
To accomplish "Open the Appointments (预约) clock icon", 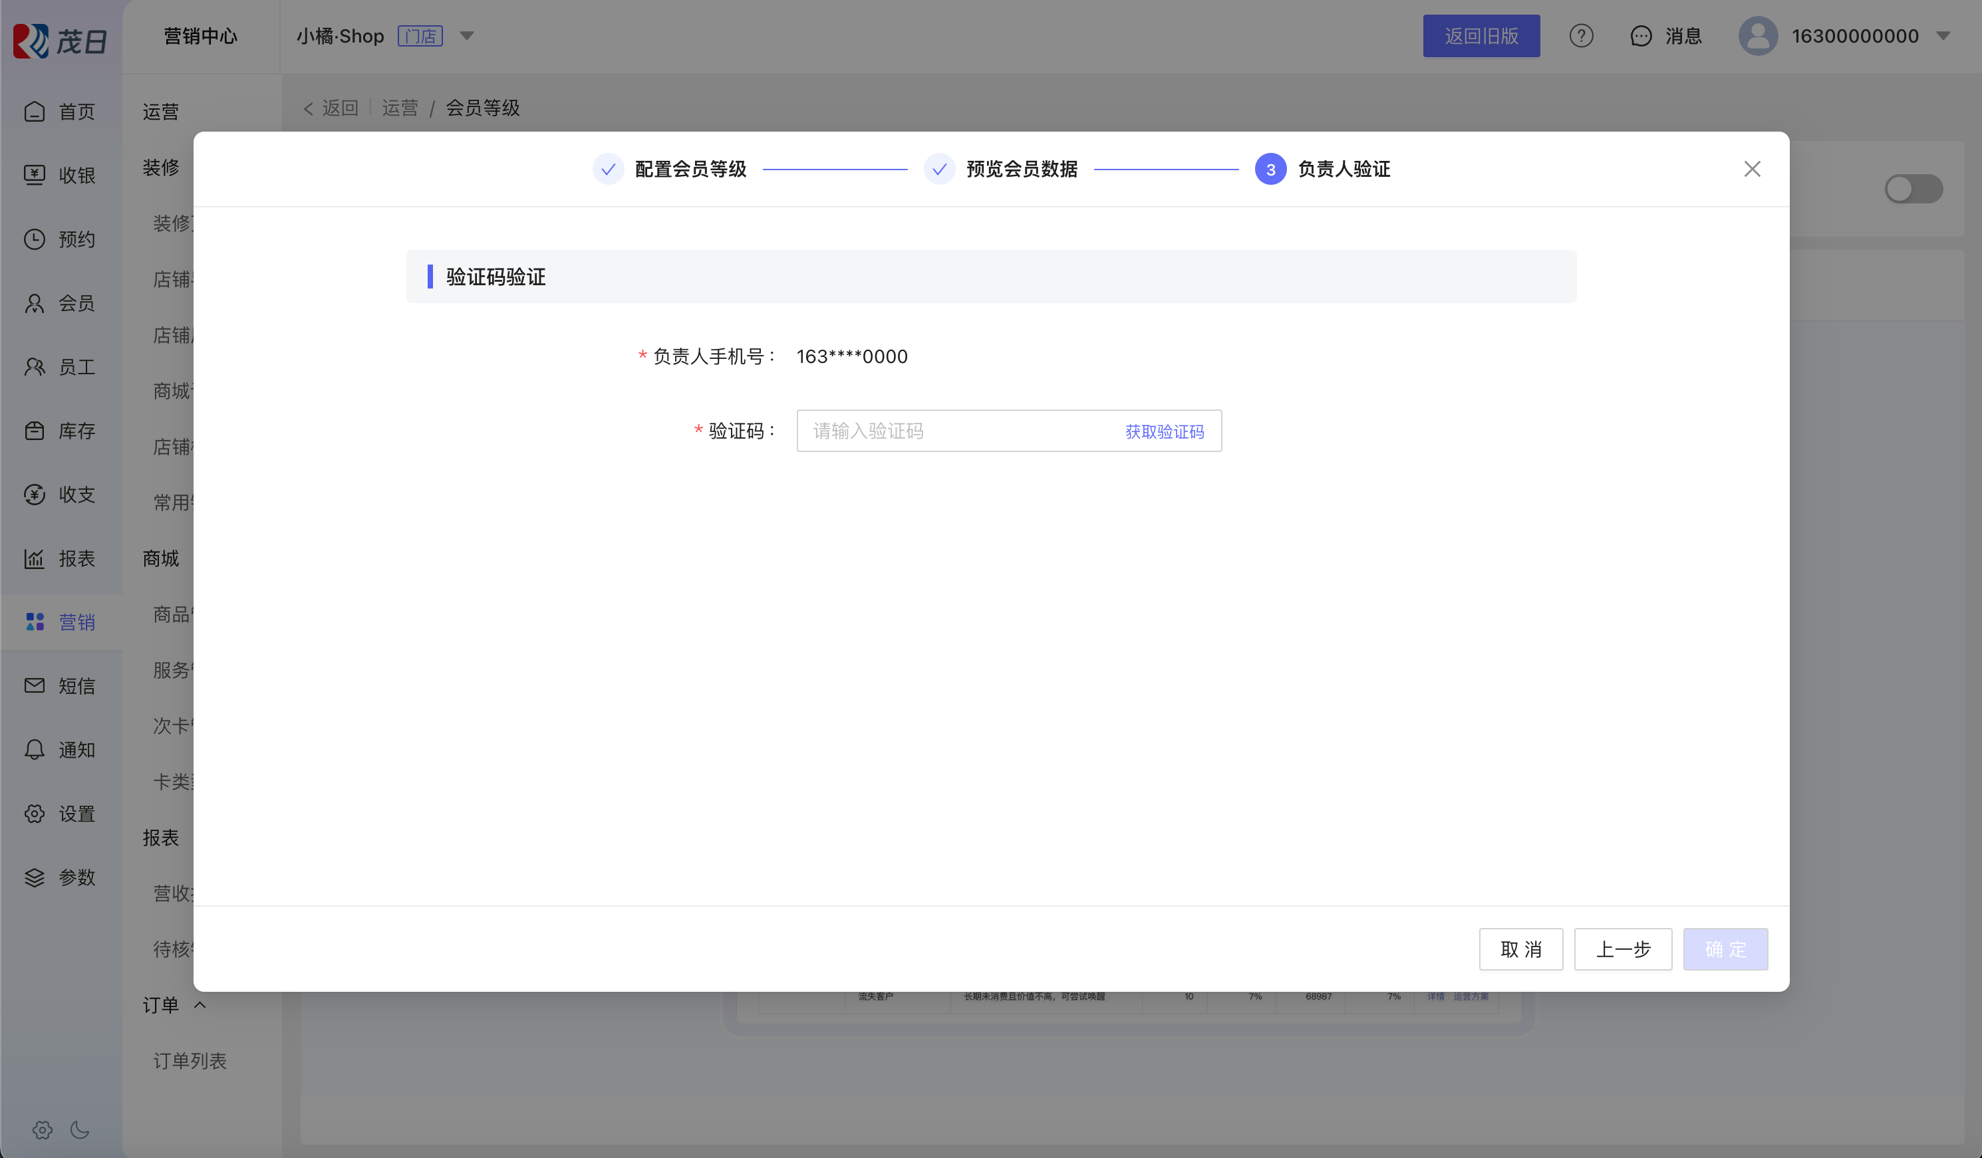I will (35, 239).
